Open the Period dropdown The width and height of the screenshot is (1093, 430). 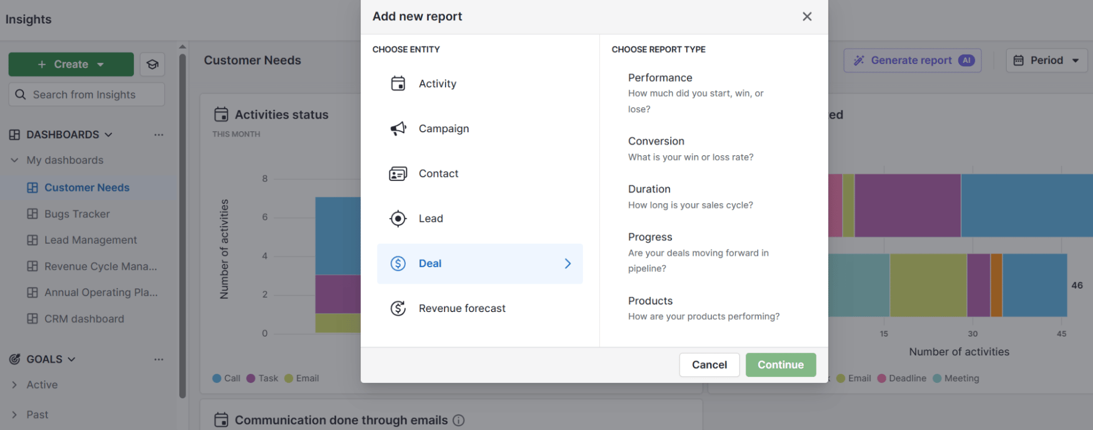(x=1046, y=61)
